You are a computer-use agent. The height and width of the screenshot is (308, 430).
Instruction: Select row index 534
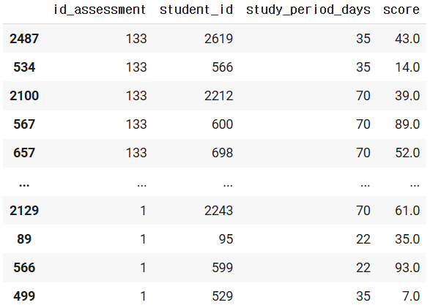point(24,67)
